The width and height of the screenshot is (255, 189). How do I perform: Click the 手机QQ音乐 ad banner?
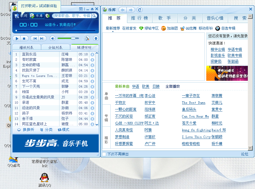click(x=227, y=73)
